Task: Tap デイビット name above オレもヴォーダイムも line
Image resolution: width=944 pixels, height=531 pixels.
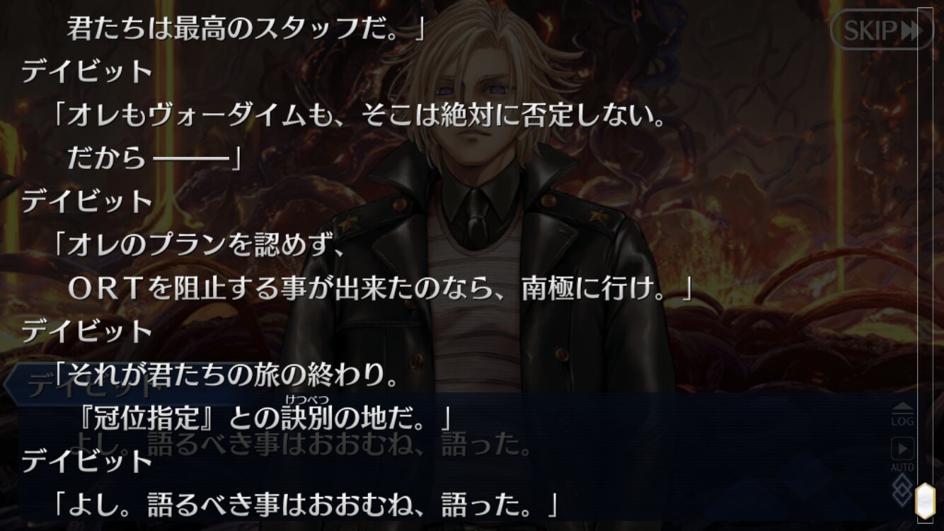Action: tap(87, 73)
